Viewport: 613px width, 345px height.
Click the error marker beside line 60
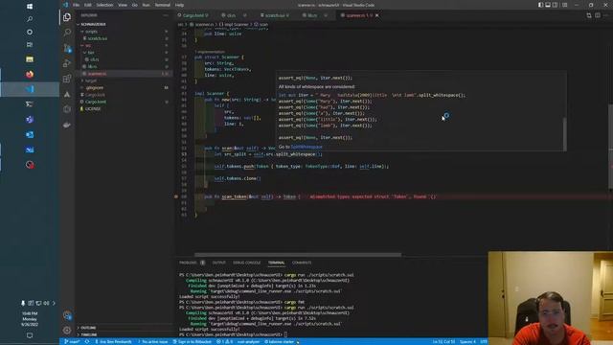click(x=176, y=196)
